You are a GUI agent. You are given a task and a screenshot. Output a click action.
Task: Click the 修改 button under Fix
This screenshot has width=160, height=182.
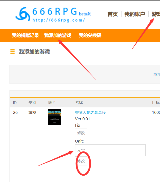(81, 133)
